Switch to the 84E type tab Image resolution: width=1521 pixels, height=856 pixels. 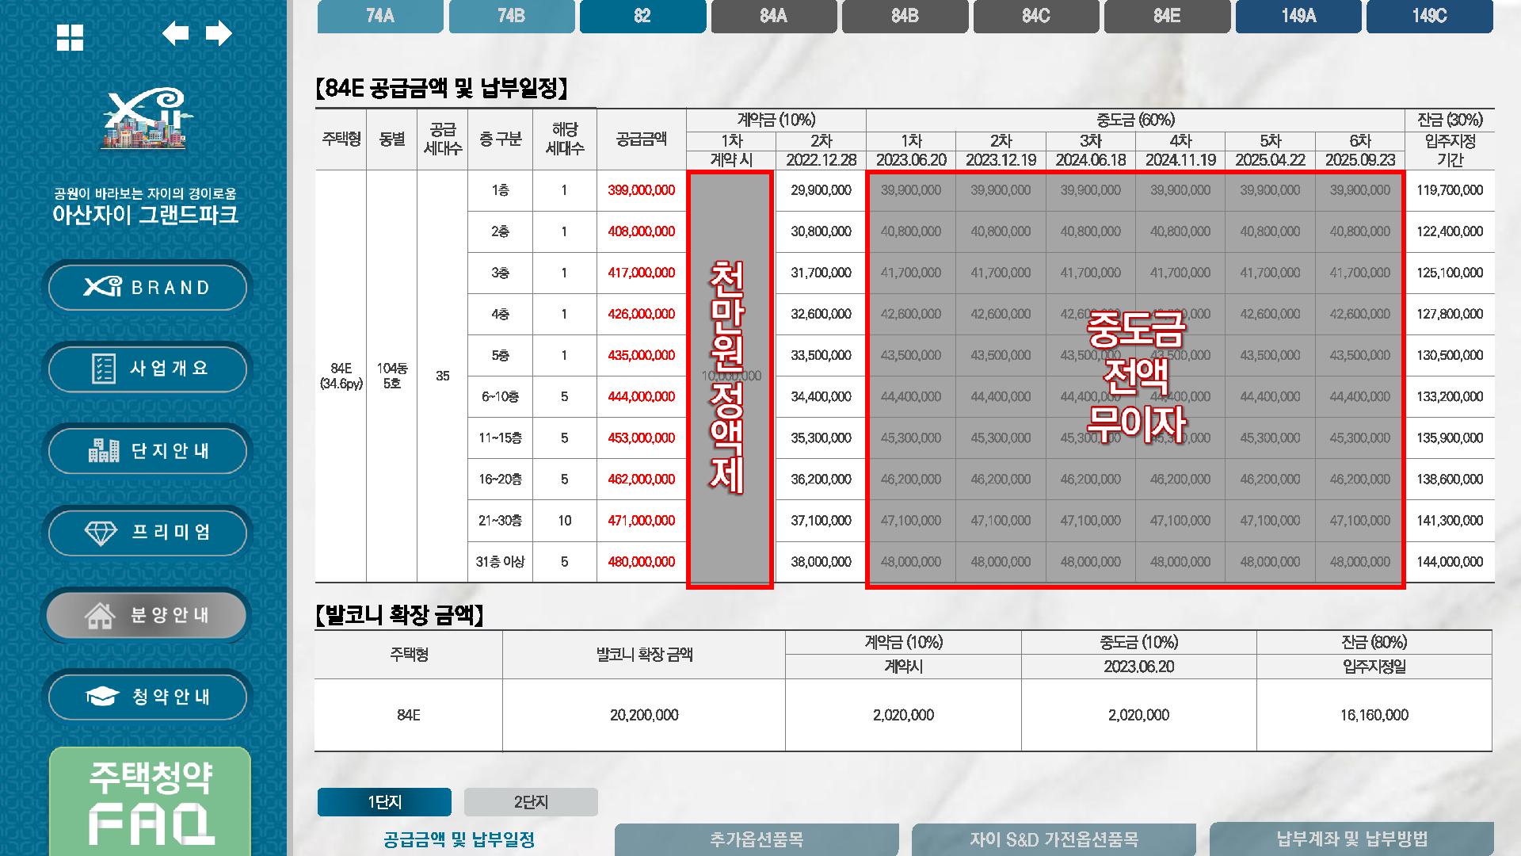[x=1167, y=16]
